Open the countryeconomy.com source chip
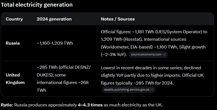Screen dimensions: 217x110 click(x=148, y=55)
